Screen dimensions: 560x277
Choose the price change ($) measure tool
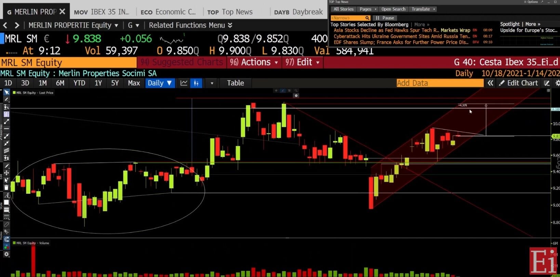(6, 158)
